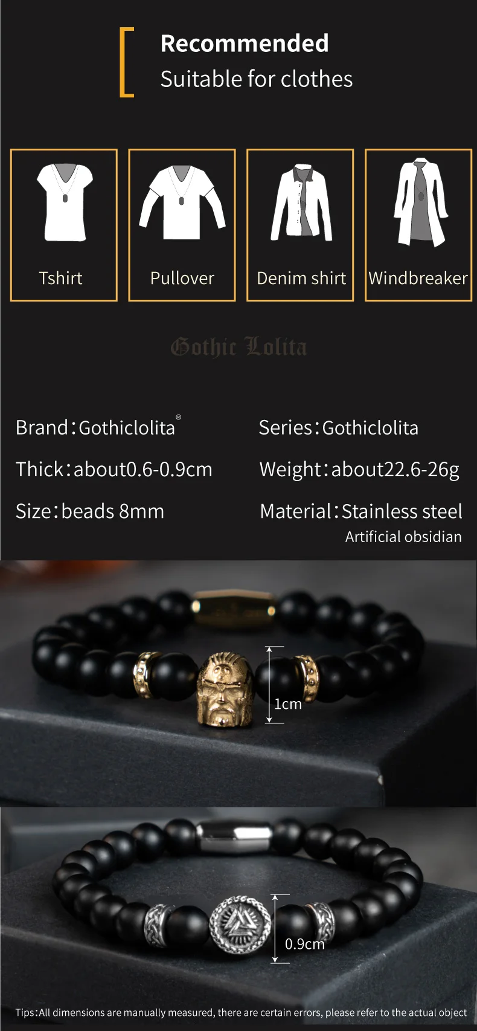Screen dimensions: 477x1031
Task: Select the Windbreaker coat icon
Action: [420, 202]
